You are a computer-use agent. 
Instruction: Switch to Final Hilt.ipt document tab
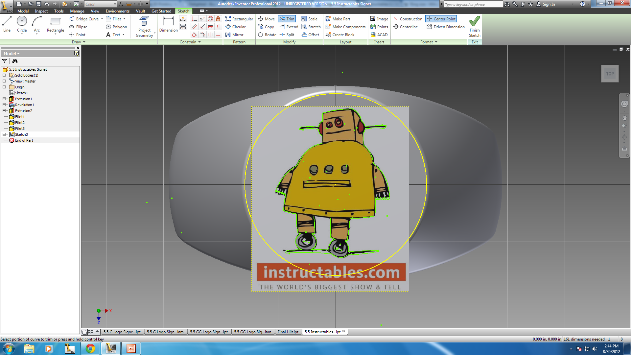288,332
